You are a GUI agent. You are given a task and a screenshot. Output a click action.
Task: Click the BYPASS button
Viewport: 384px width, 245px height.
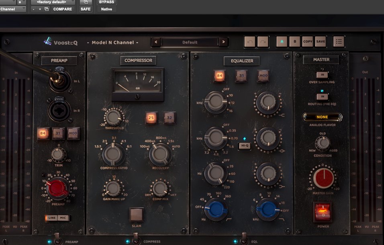point(106,2)
